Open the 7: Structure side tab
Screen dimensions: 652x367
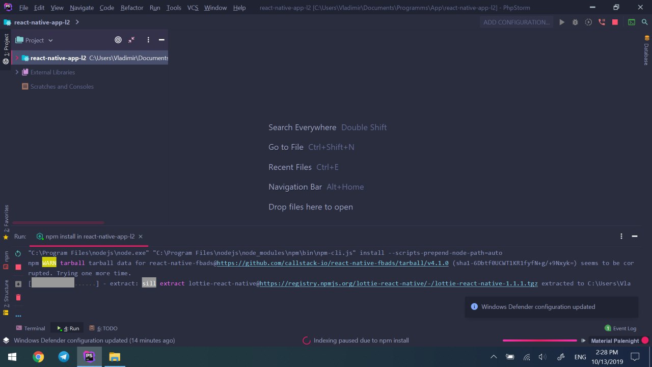(x=6, y=297)
